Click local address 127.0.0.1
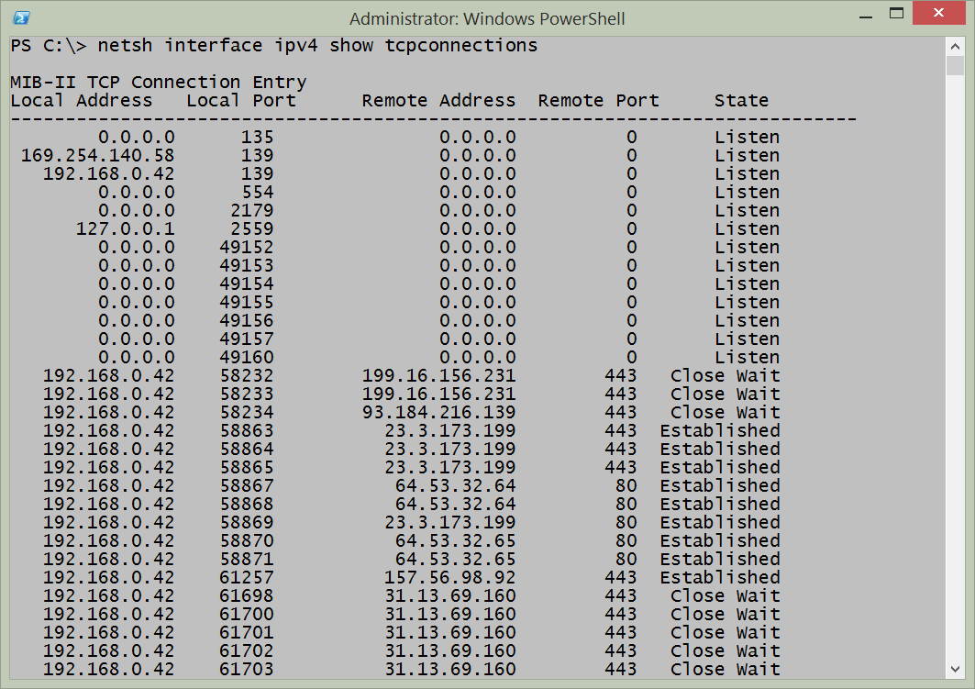Screen dimensions: 975x689 click(125, 229)
